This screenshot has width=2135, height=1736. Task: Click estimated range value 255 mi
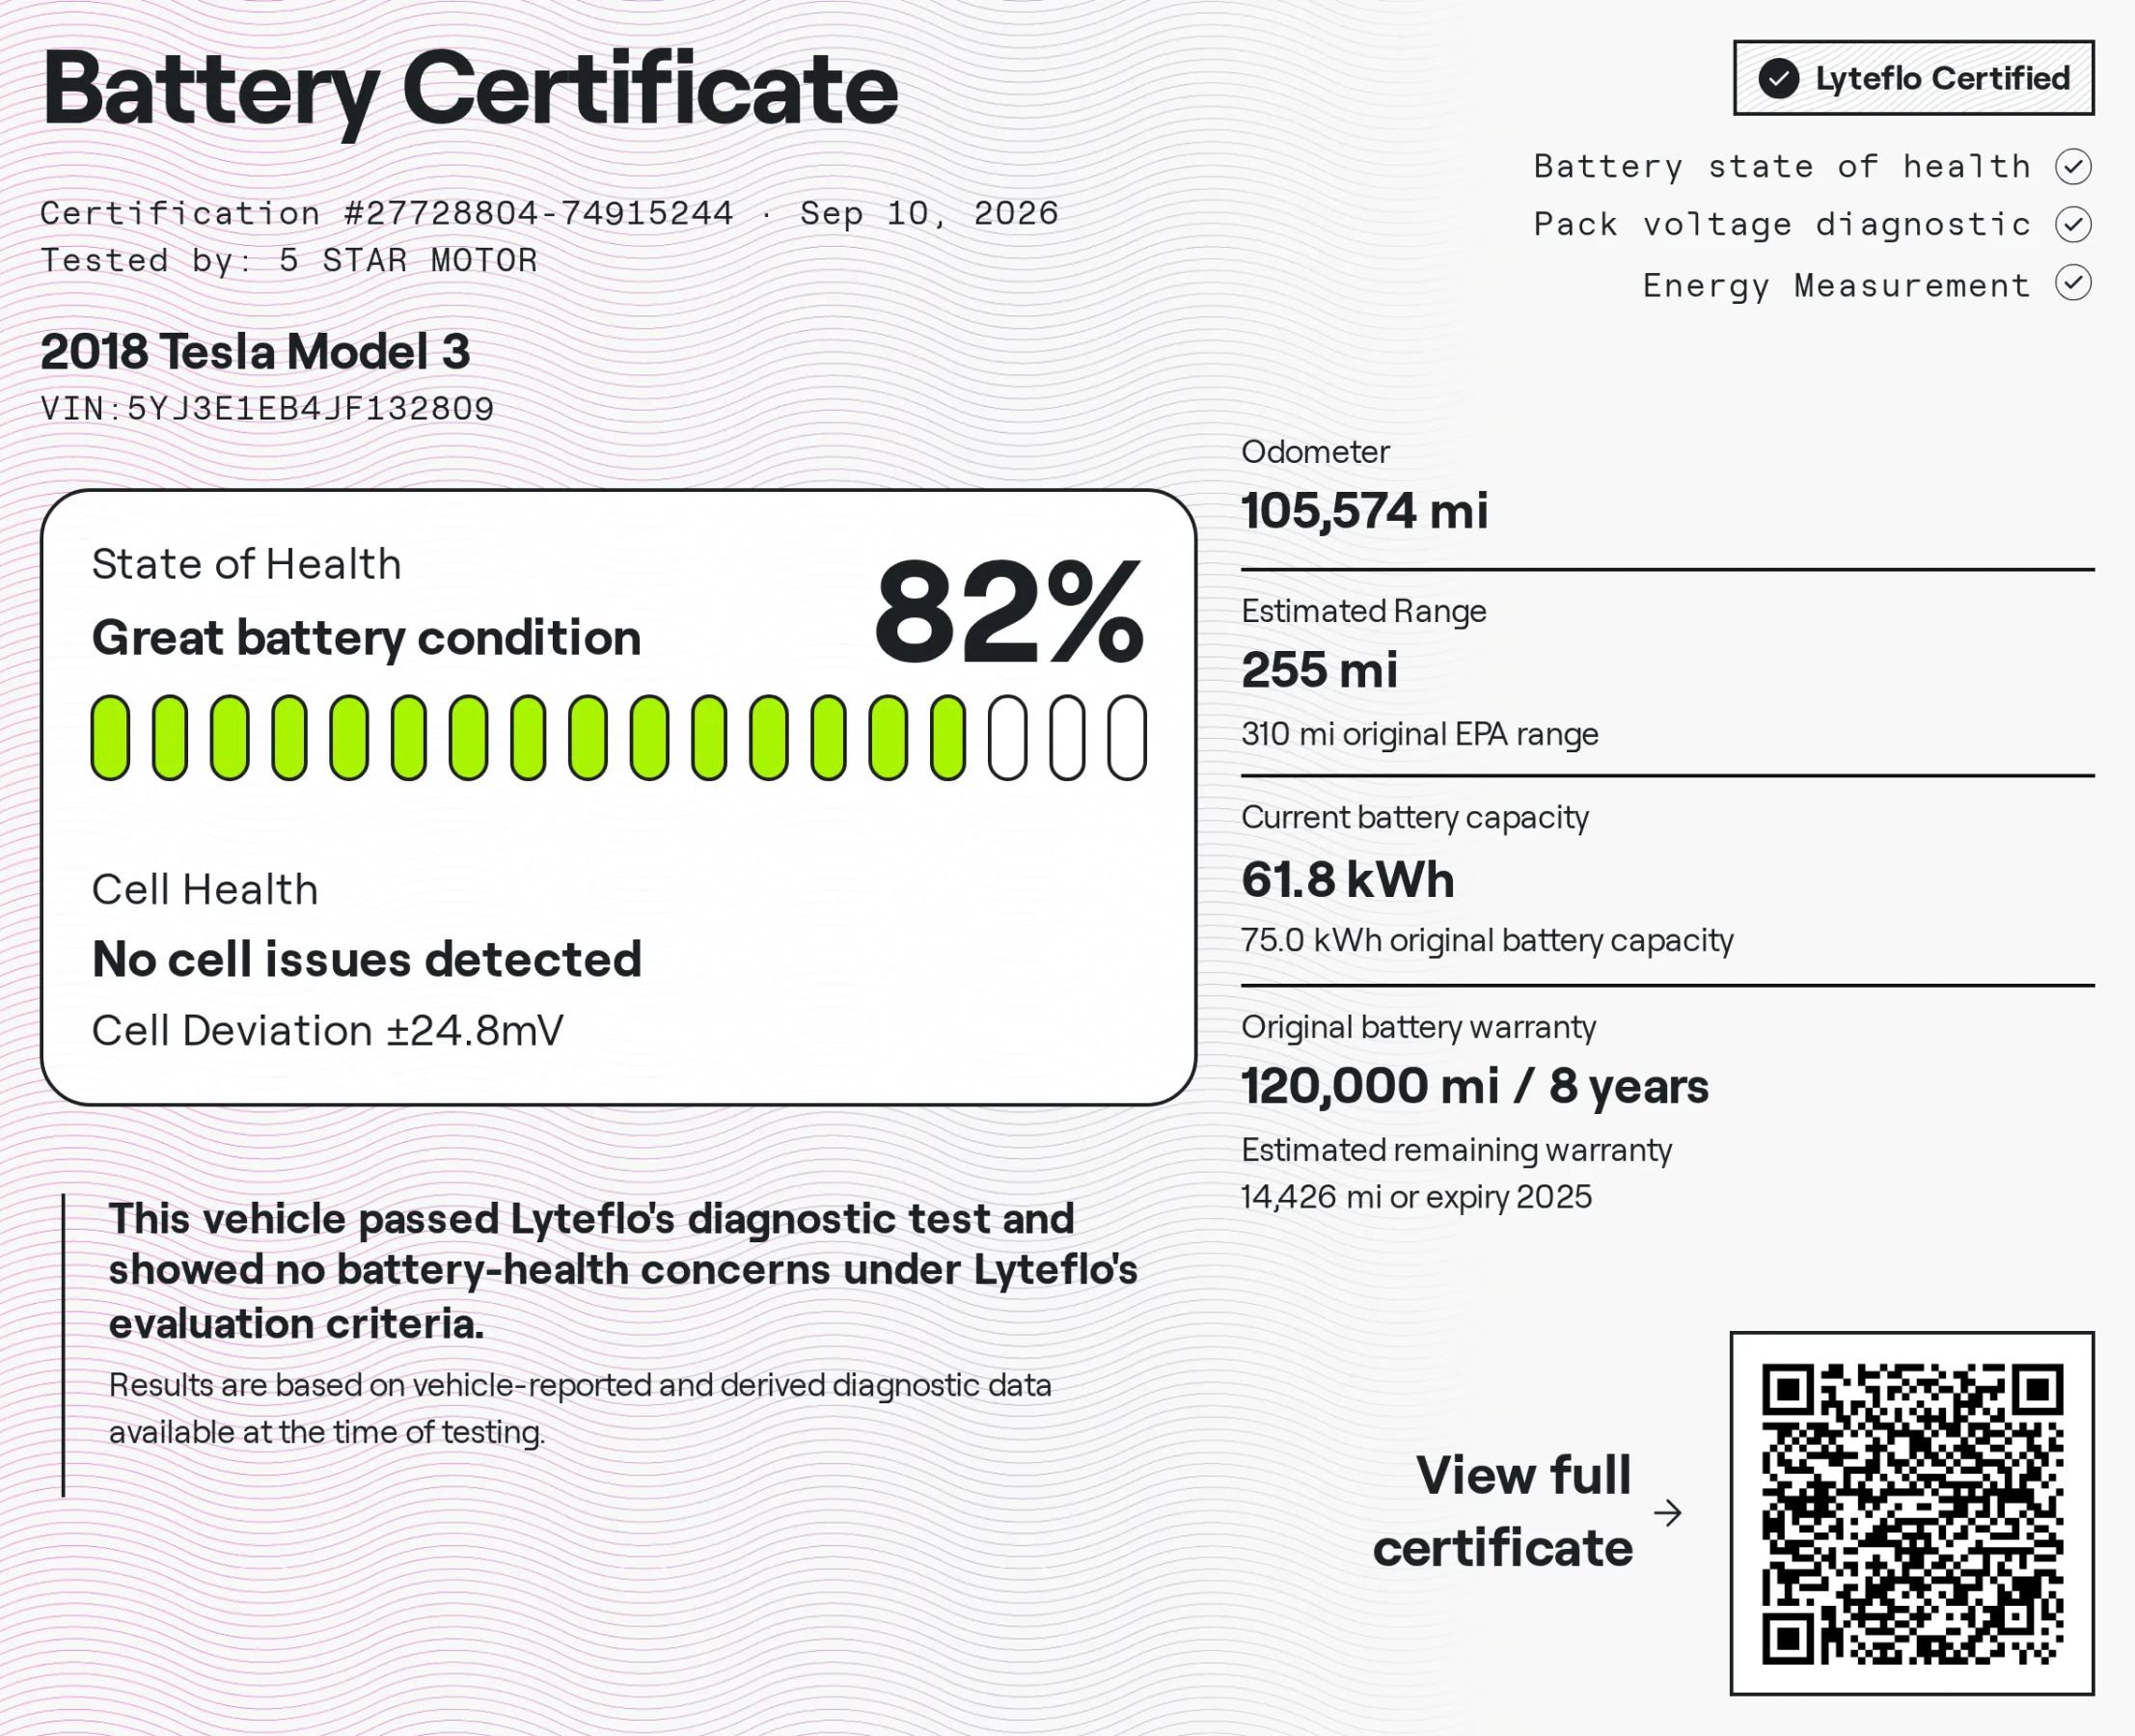[1319, 670]
